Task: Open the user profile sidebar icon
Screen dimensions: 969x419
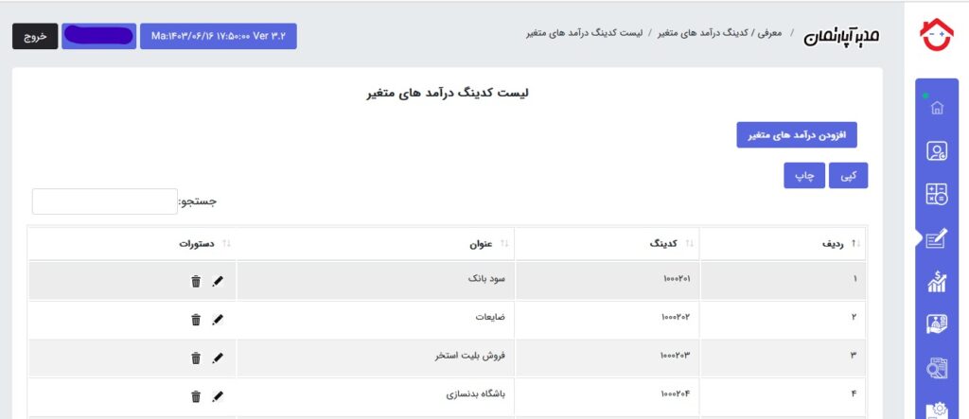Action: (x=937, y=151)
